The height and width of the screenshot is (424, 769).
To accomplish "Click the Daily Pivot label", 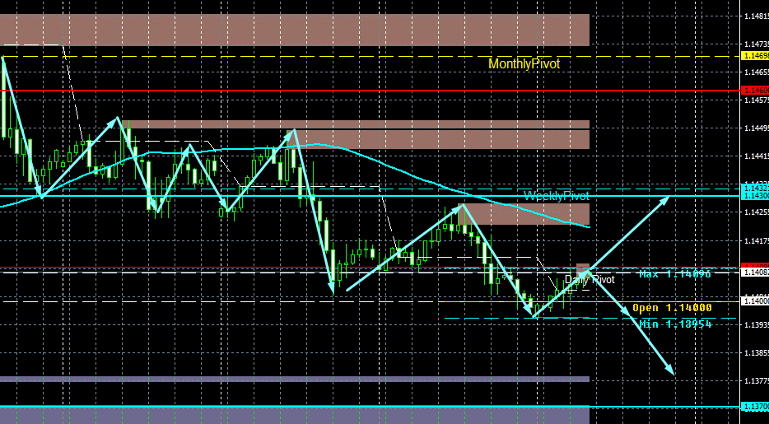I will click(x=590, y=279).
